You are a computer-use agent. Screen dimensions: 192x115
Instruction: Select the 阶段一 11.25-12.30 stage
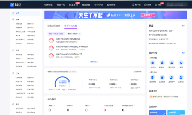pos(56,34)
